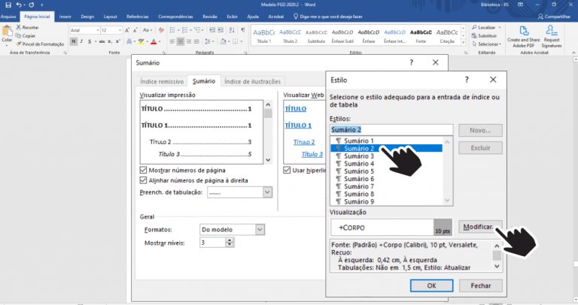The height and width of the screenshot is (305, 578).
Task: Click font color red A swatch
Action: [x=154, y=41]
